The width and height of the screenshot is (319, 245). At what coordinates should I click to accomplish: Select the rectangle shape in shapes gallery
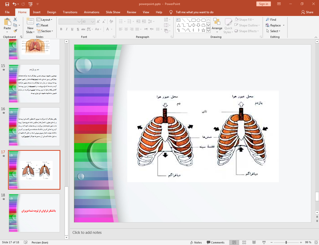click(194, 20)
